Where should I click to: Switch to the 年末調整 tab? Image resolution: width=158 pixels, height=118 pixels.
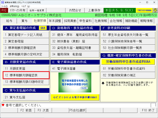(55, 21)
